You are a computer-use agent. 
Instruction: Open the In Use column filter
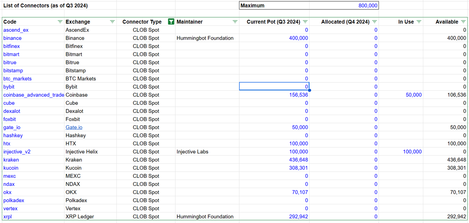tap(419, 22)
